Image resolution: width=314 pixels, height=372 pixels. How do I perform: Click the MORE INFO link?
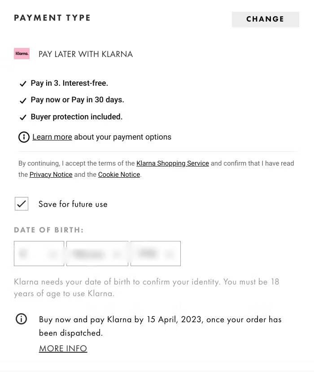tap(63, 348)
